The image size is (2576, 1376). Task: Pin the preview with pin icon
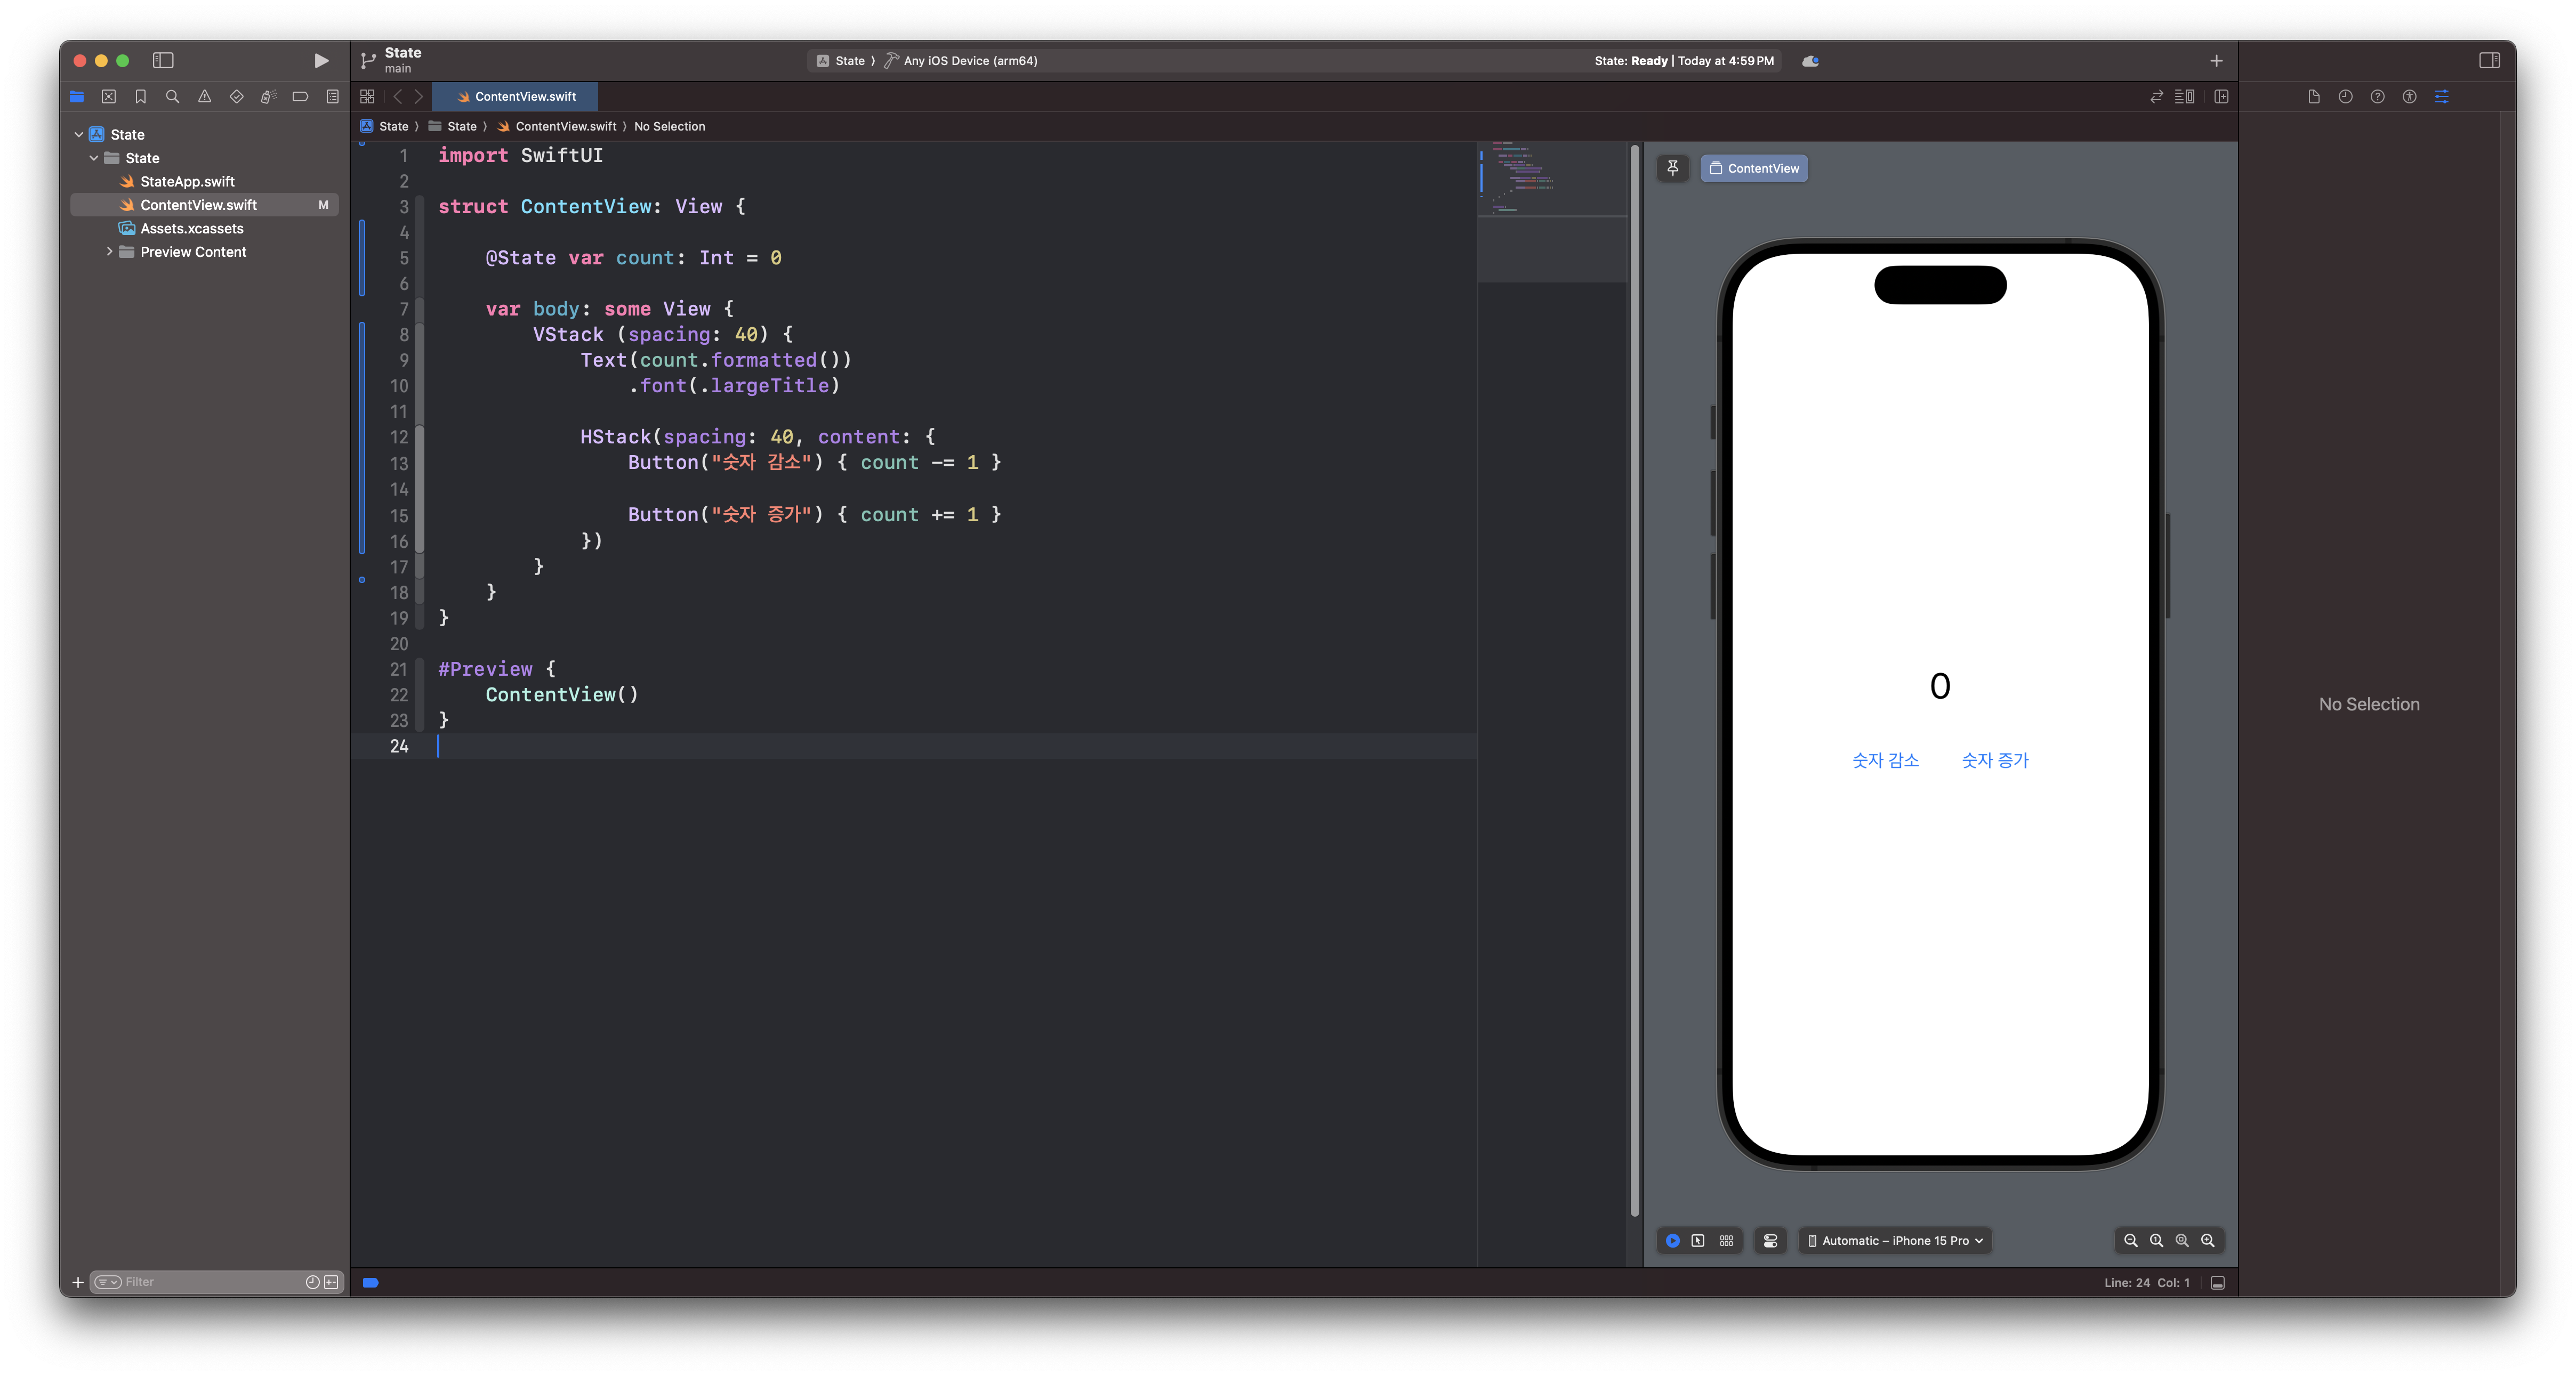click(1673, 168)
